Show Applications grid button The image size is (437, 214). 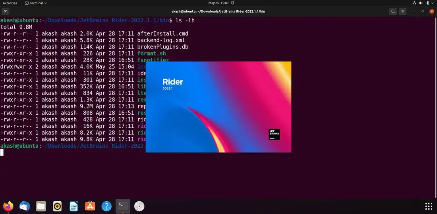(429, 206)
